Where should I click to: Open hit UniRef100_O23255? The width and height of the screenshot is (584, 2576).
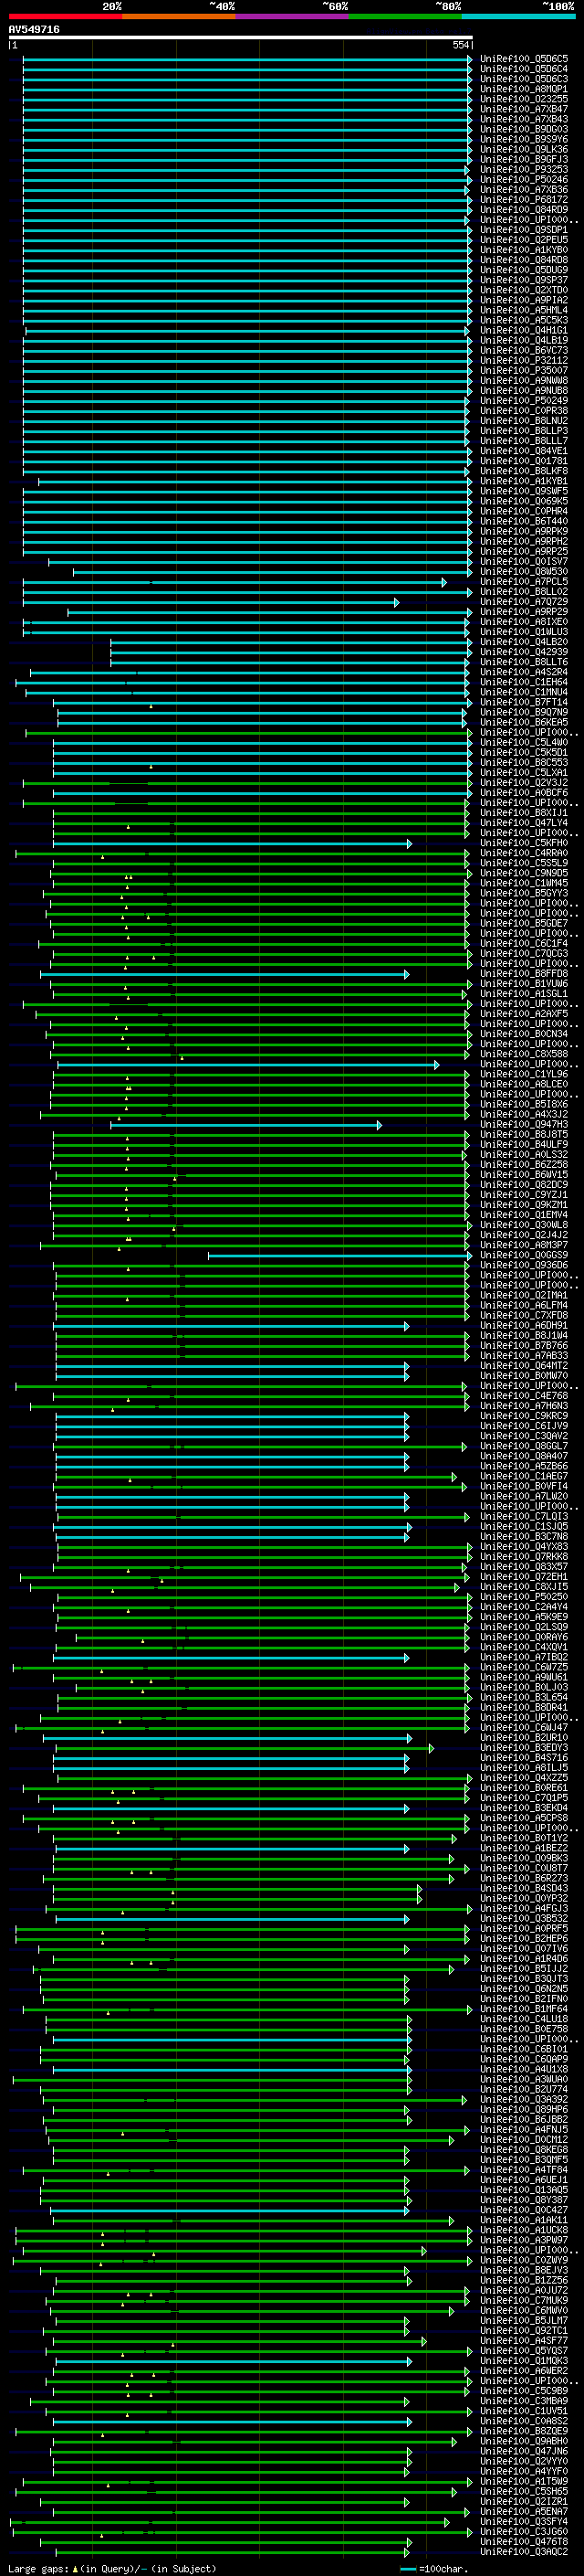(x=524, y=100)
